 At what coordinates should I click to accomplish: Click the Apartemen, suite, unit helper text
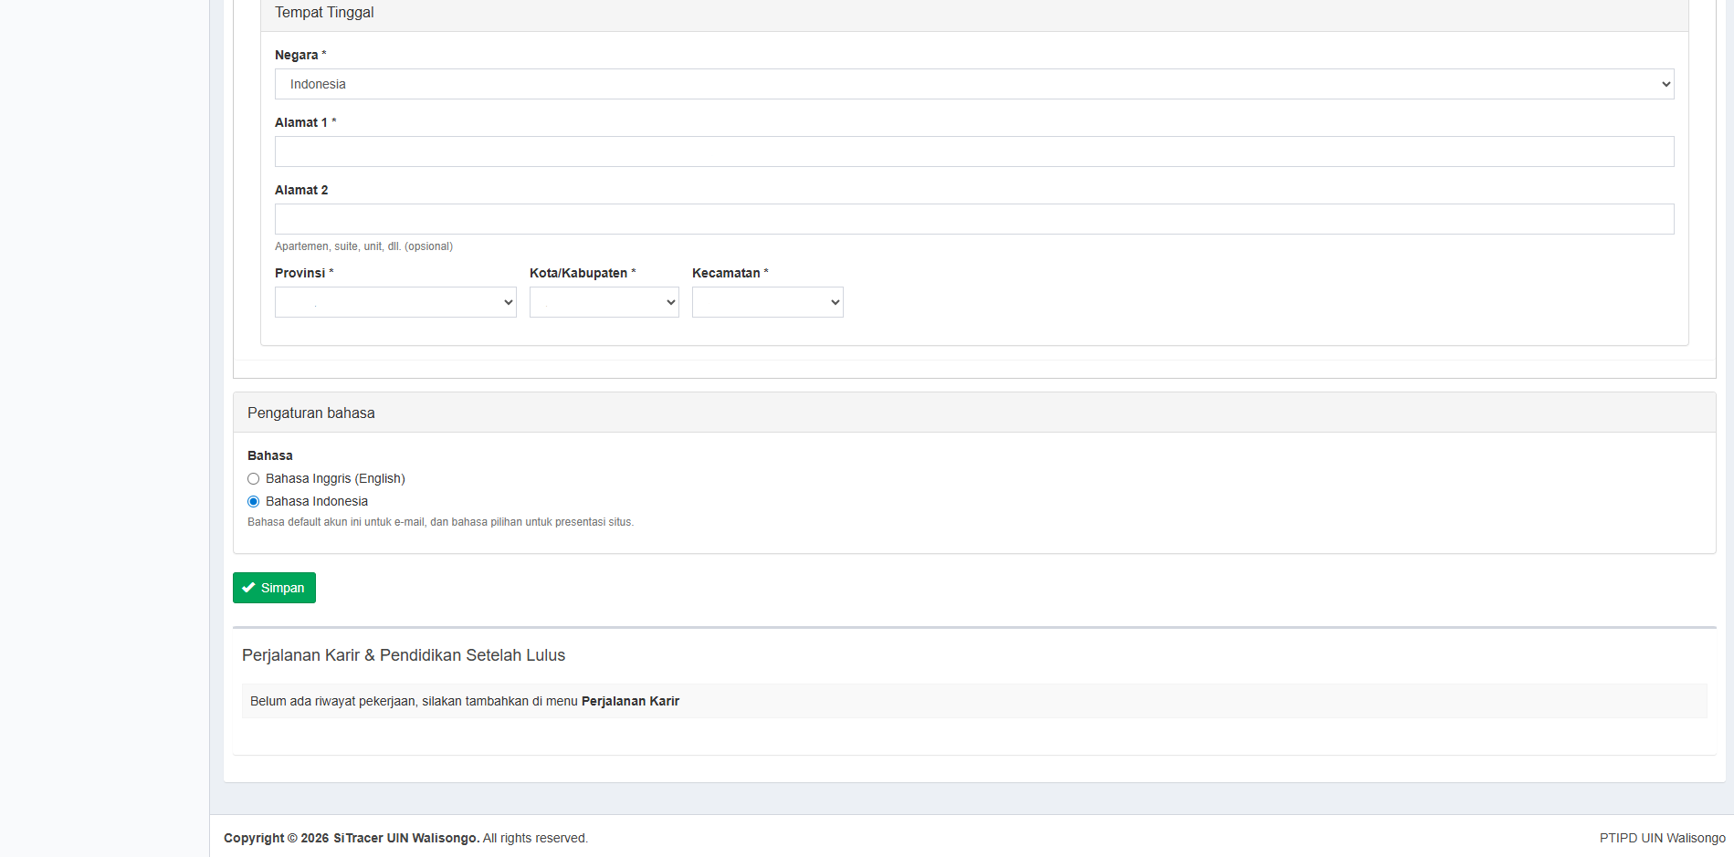tap(363, 246)
